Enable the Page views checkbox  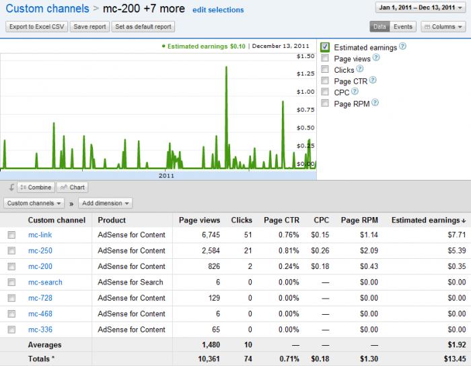coord(326,59)
